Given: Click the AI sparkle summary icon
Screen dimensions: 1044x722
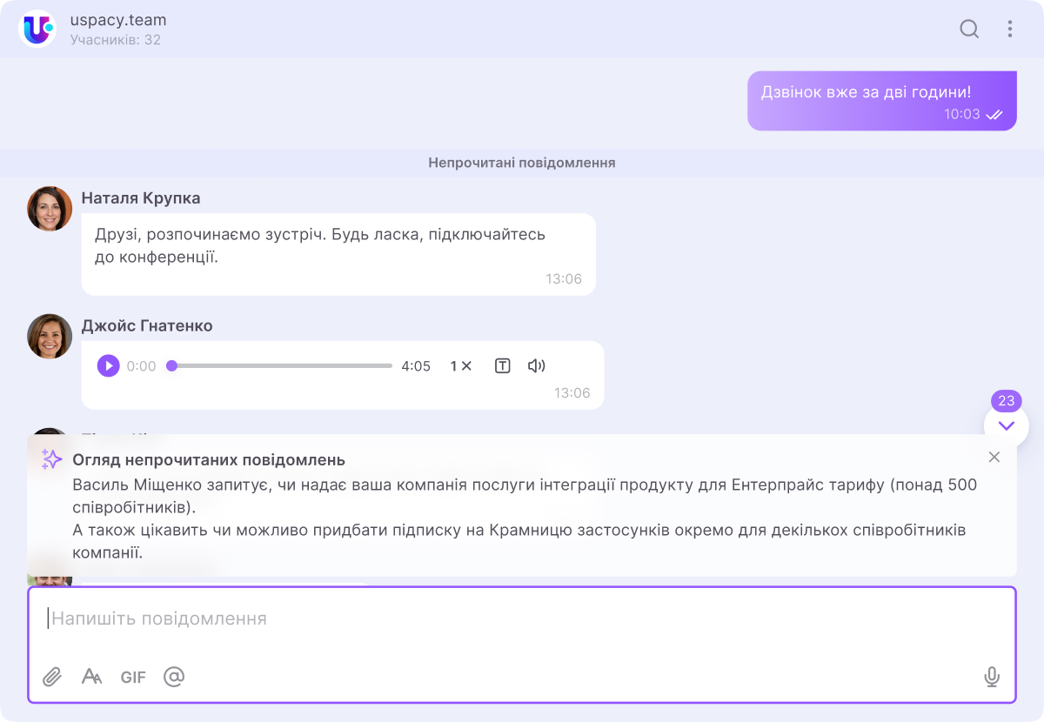Looking at the screenshot, I should pyautogui.click(x=52, y=460).
